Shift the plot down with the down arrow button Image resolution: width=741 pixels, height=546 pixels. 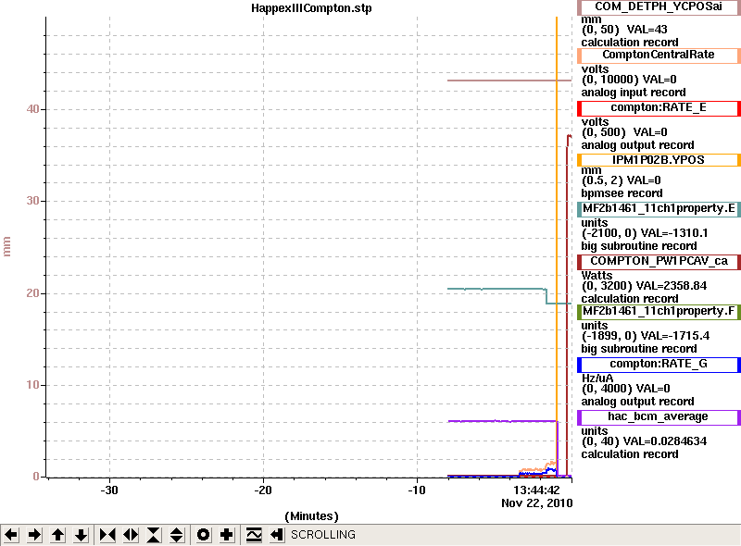[82, 535]
